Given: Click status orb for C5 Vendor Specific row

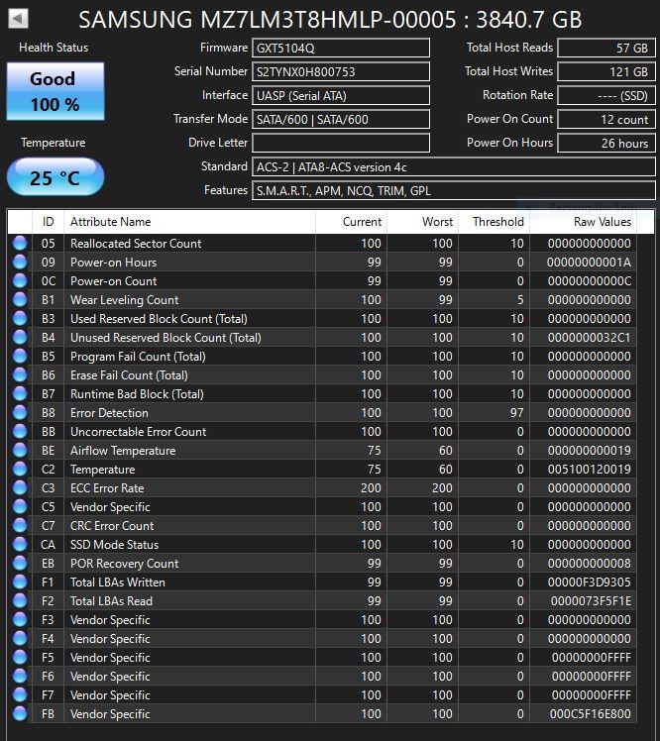Looking at the screenshot, I should (x=20, y=506).
